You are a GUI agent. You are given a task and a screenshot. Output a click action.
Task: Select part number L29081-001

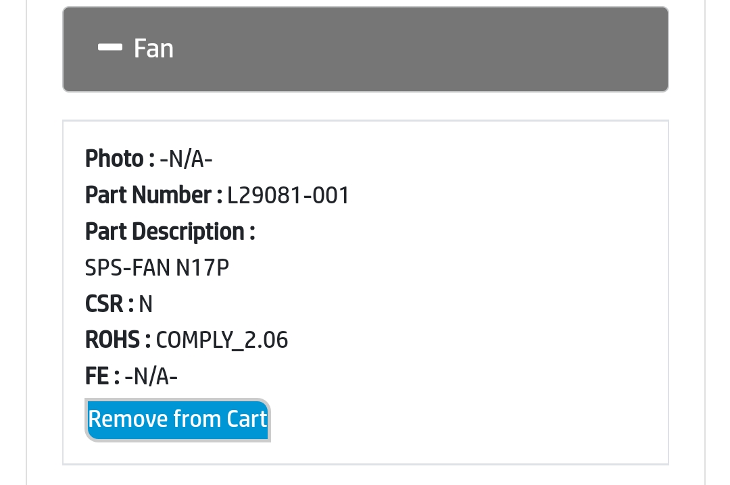(x=288, y=195)
